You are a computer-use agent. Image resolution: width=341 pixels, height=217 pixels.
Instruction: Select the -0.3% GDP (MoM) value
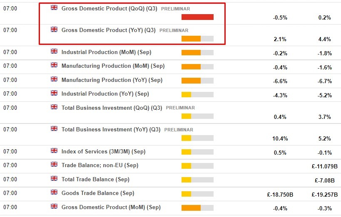[324, 209]
